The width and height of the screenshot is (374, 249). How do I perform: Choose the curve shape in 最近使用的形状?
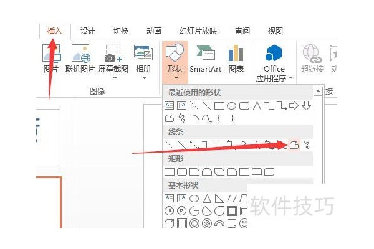[207, 118]
